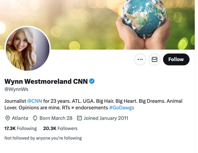Click the Joined January 2011 text
Image resolution: width=198 pixels, height=153 pixels.
106,118
